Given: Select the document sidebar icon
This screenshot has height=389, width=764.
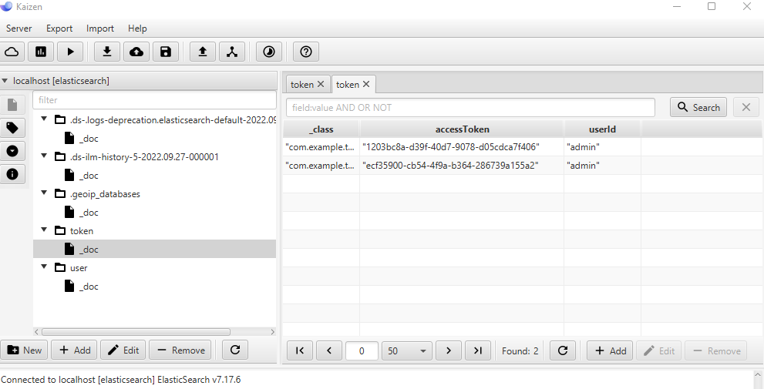Looking at the screenshot, I should (x=12, y=106).
